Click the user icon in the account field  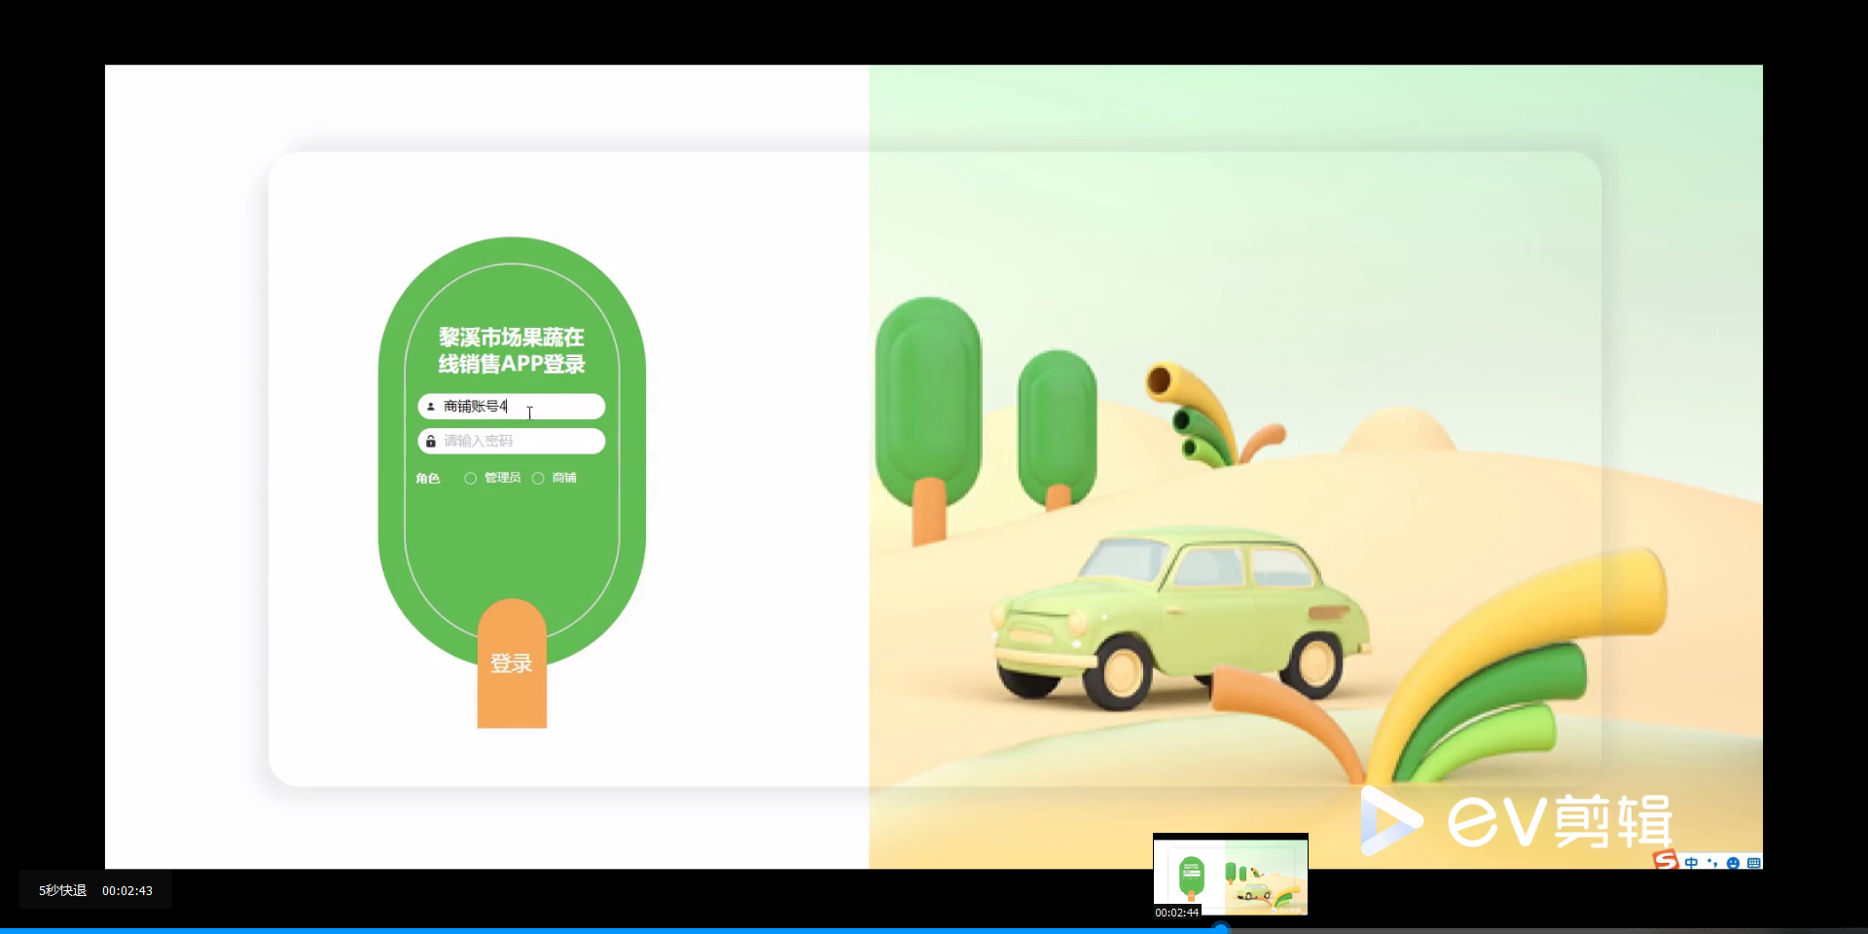(429, 407)
